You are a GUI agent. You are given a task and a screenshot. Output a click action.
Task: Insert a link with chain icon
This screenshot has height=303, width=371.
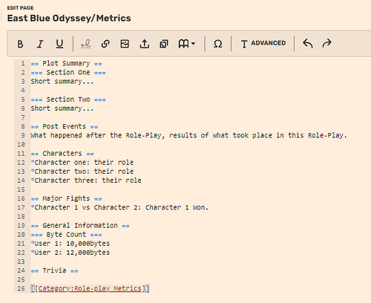(x=105, y=44)
